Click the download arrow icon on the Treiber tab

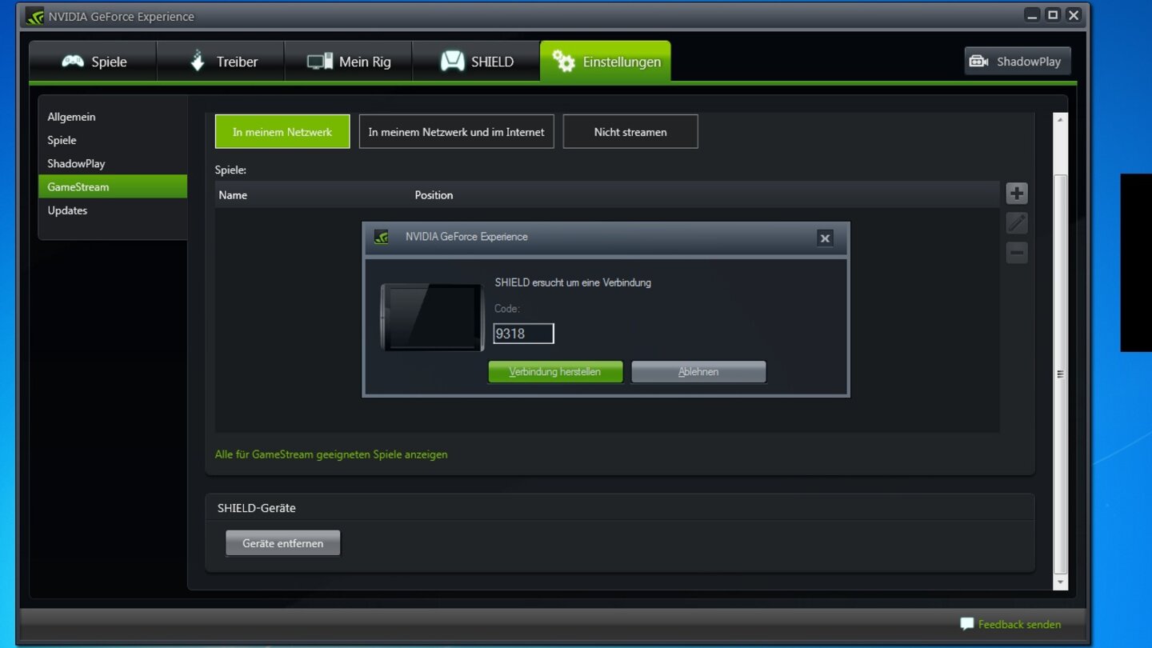pyautogui.click(x=198, y=61)
